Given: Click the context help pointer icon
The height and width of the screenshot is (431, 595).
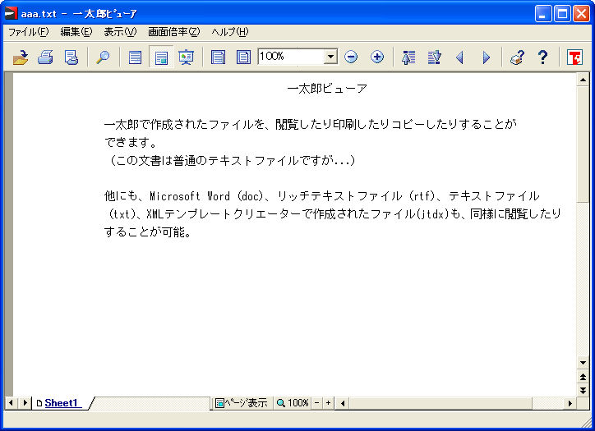Looking at the screenshot, I should point(517,57).
